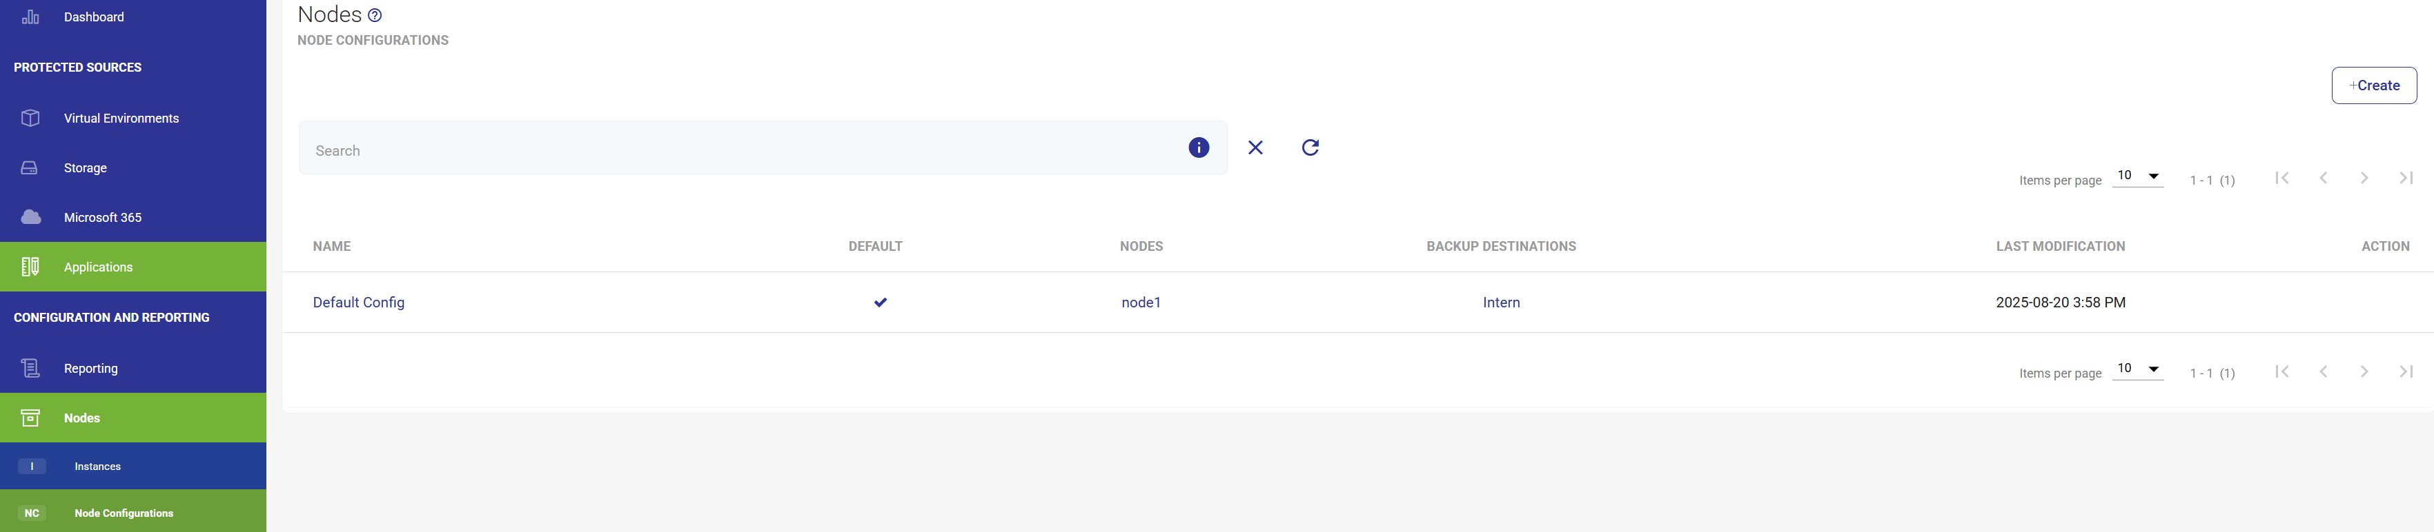The image size is (2434, 532).
Task: Click the Nodes archive box icon
Action: [30, 418]
